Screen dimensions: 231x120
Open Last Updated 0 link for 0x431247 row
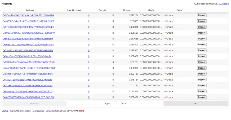[x=89, y=80]
